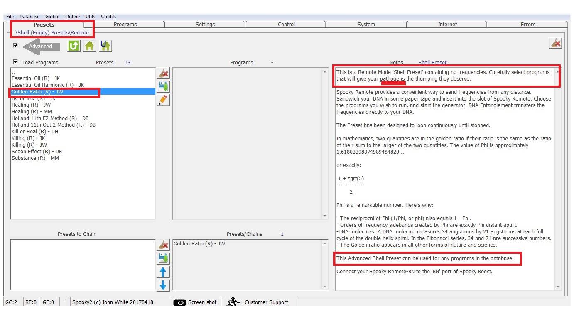Image resolution: width=574 pixels, height=309 pixels.
Task: Open the Database menu
Action: coord(29,17)
